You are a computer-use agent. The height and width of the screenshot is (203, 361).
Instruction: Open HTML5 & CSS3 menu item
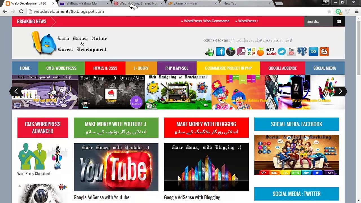(105, 68)
